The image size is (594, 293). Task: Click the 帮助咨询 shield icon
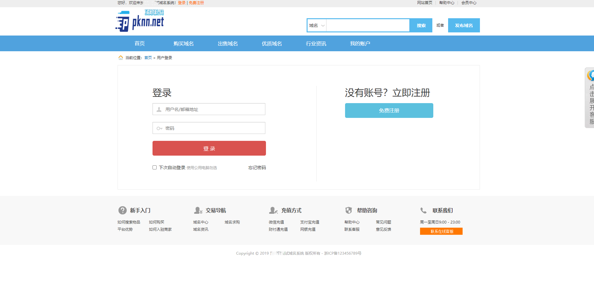(349, 210)
